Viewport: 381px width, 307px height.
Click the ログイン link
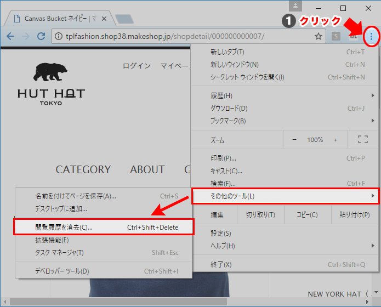click(x=137, y=66)
